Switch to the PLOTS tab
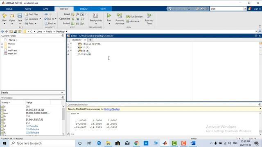Screen dimensions: 262x147 pyautogui.click(x=28, y=9)
